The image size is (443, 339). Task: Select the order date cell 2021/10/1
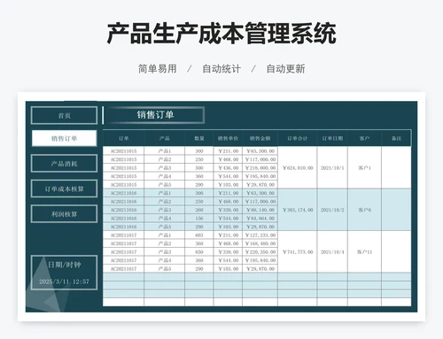click(332, 167)
